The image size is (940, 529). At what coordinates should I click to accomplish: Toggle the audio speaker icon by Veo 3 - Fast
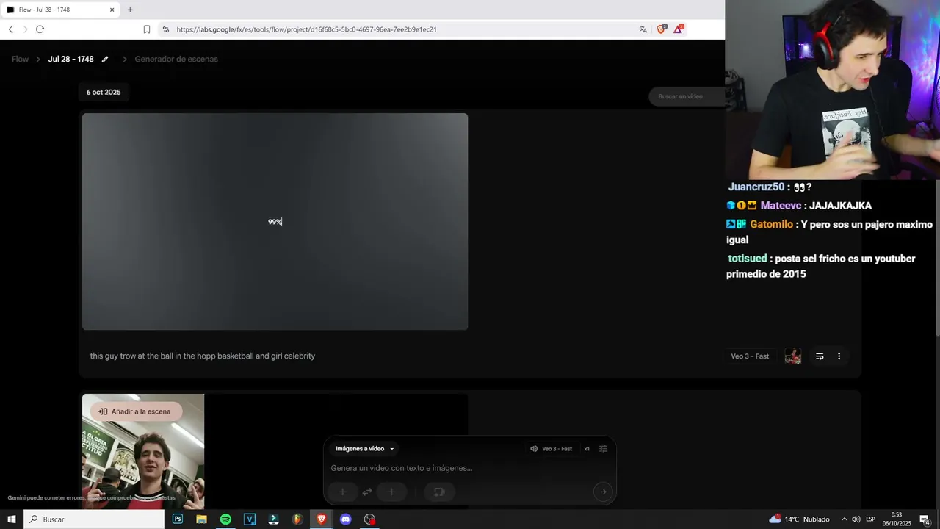point(534,449)
